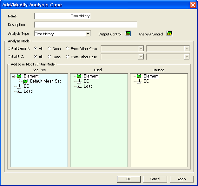Select Element icon in the Unused panel
This screenshot has width=198, height=186.
pos(139,76)
